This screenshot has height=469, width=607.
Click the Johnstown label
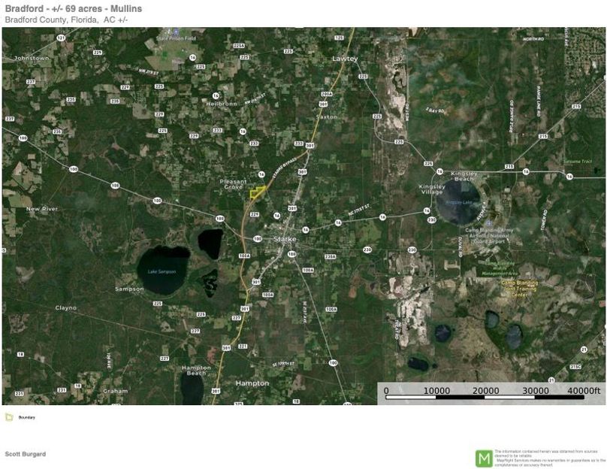[32, 58]
